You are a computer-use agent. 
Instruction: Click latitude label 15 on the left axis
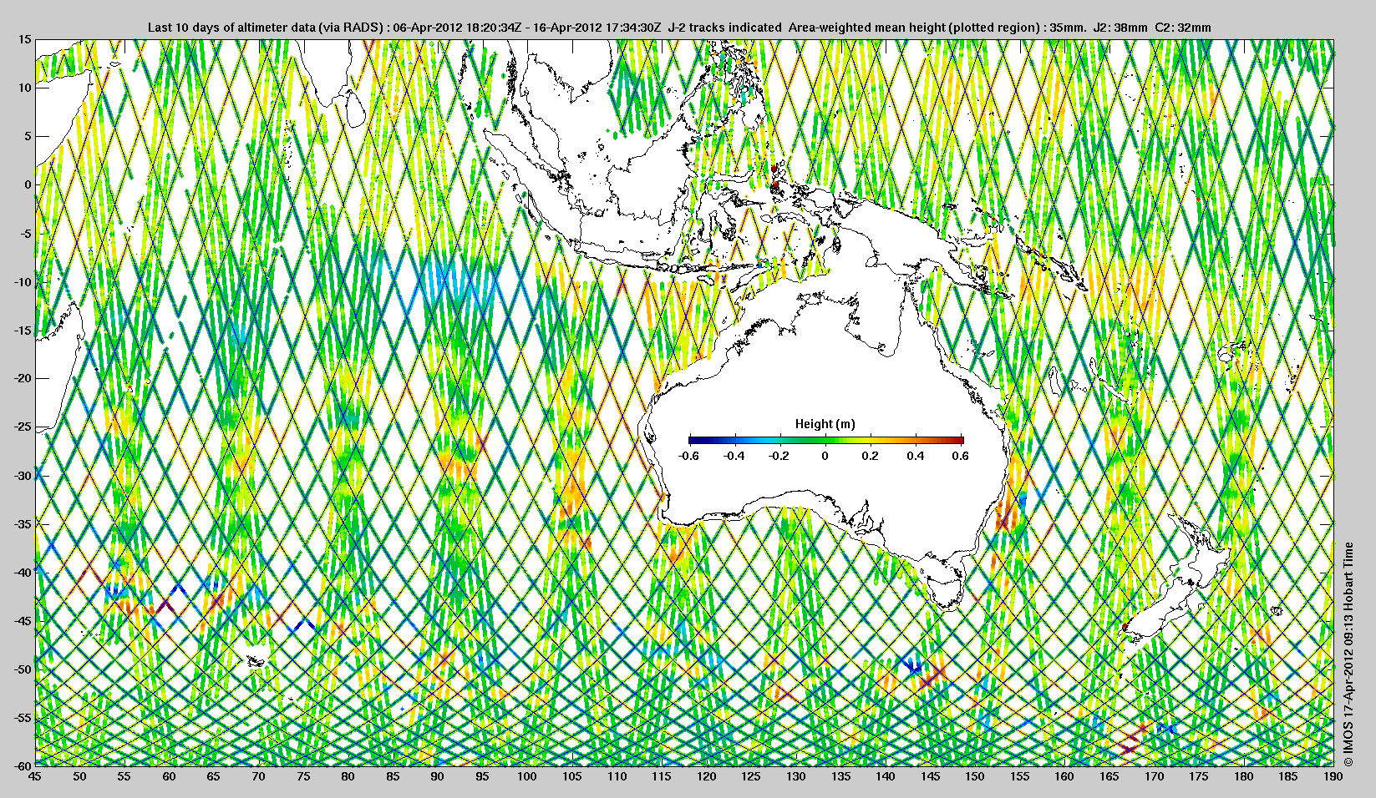click(25, 39)
